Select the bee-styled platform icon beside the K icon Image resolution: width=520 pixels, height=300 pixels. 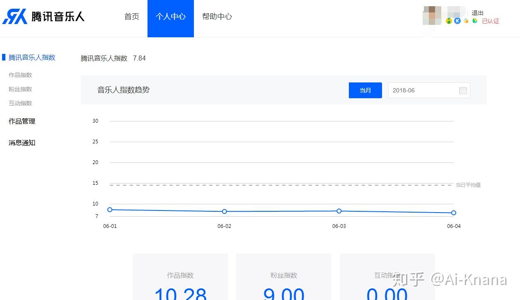click(x=466, y=21)
